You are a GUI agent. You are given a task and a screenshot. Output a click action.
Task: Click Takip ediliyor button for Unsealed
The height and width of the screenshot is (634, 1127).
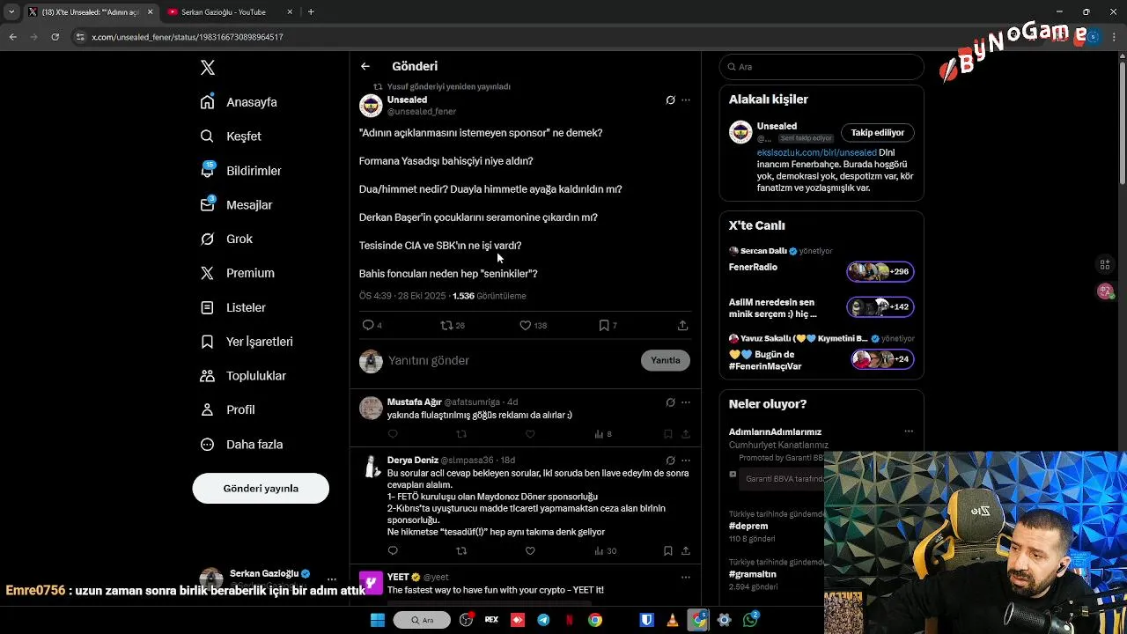878,133
